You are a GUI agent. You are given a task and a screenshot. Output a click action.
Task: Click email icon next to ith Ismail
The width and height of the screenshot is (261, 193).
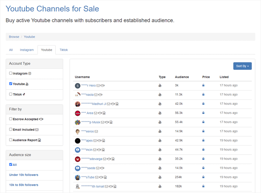click(x=106, y=186)
